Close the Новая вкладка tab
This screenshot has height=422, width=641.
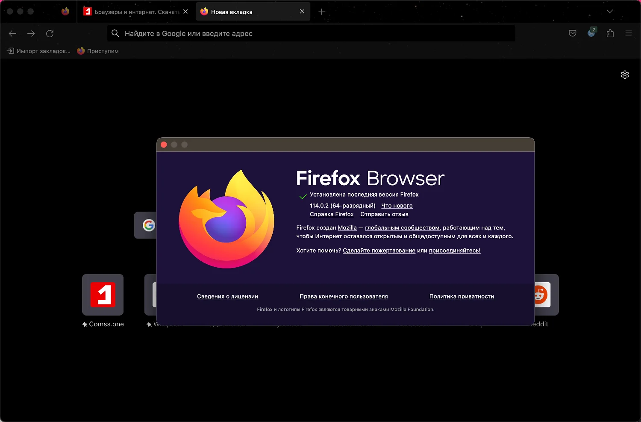302,12
